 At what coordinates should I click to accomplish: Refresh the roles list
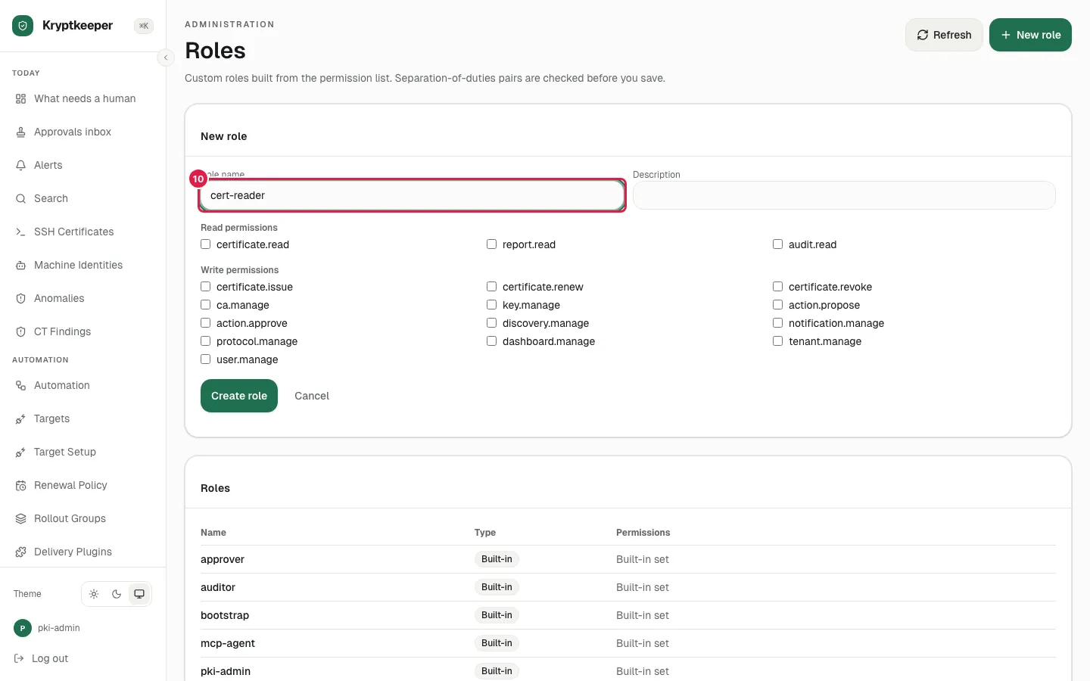[944, 35]
